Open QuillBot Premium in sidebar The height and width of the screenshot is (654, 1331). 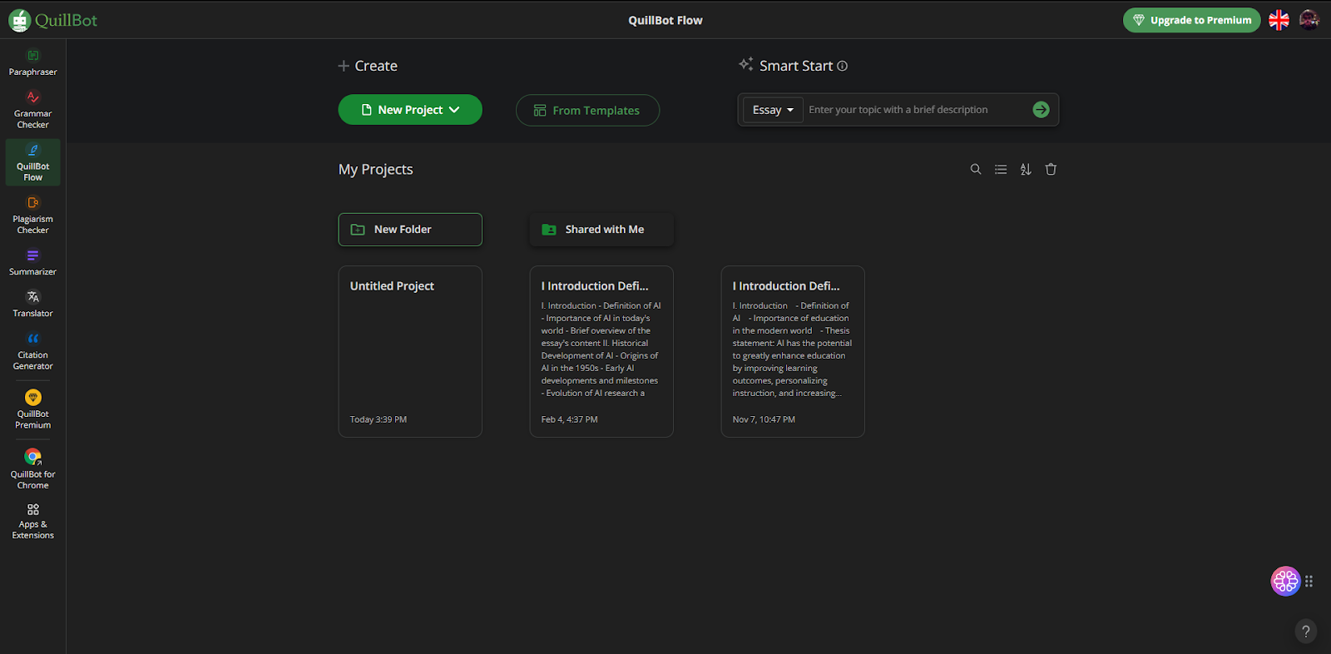point(32,409)
